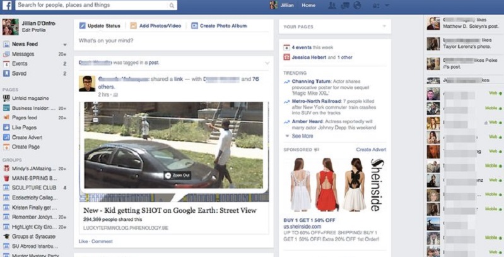Image resolution: width=504 pixels, height=257 pixels.
Task: Comment on the shared post
Action: (x=102, y=241)
